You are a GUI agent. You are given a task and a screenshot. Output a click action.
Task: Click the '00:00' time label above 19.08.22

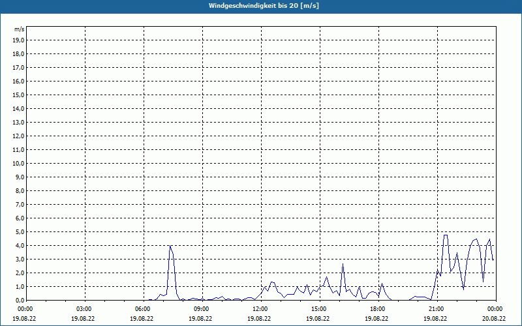(x=25, y=309)
